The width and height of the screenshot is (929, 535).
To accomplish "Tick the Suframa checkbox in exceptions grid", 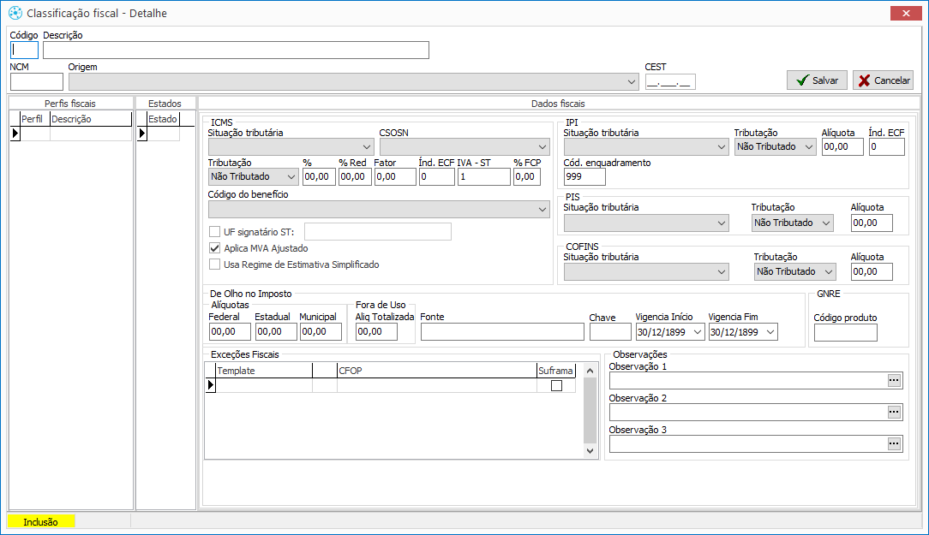I will pos(556,386).
